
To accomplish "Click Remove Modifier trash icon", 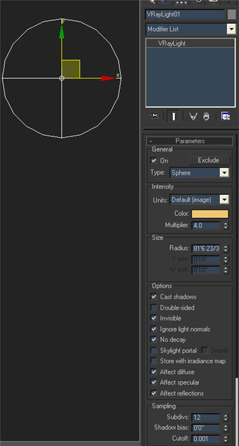I will (x=206, y=116).
